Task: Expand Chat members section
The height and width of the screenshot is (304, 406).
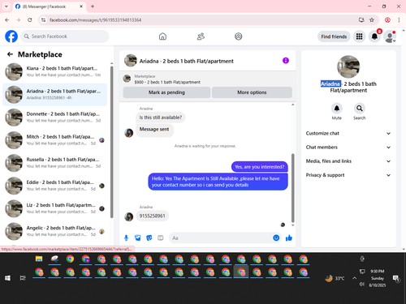Action: [348, 148]
